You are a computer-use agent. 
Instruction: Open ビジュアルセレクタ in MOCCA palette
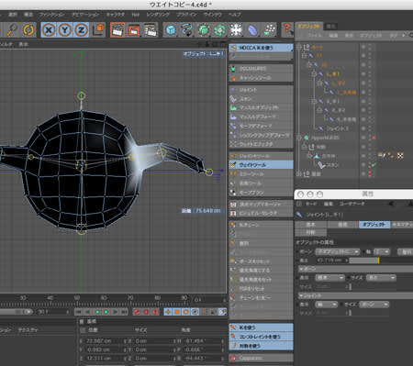[x=261, y=213]
